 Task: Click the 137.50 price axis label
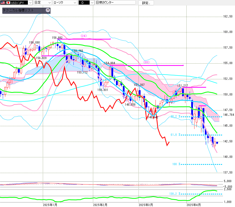coord(228,173)
